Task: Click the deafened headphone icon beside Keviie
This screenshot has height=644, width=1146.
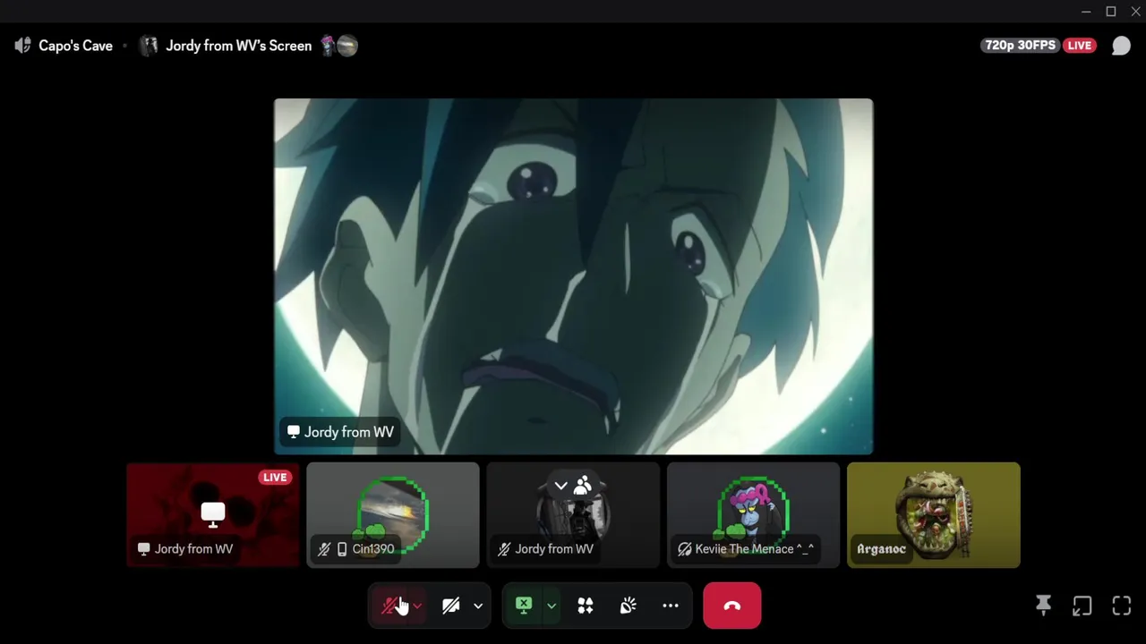Action: click(685, 549)
